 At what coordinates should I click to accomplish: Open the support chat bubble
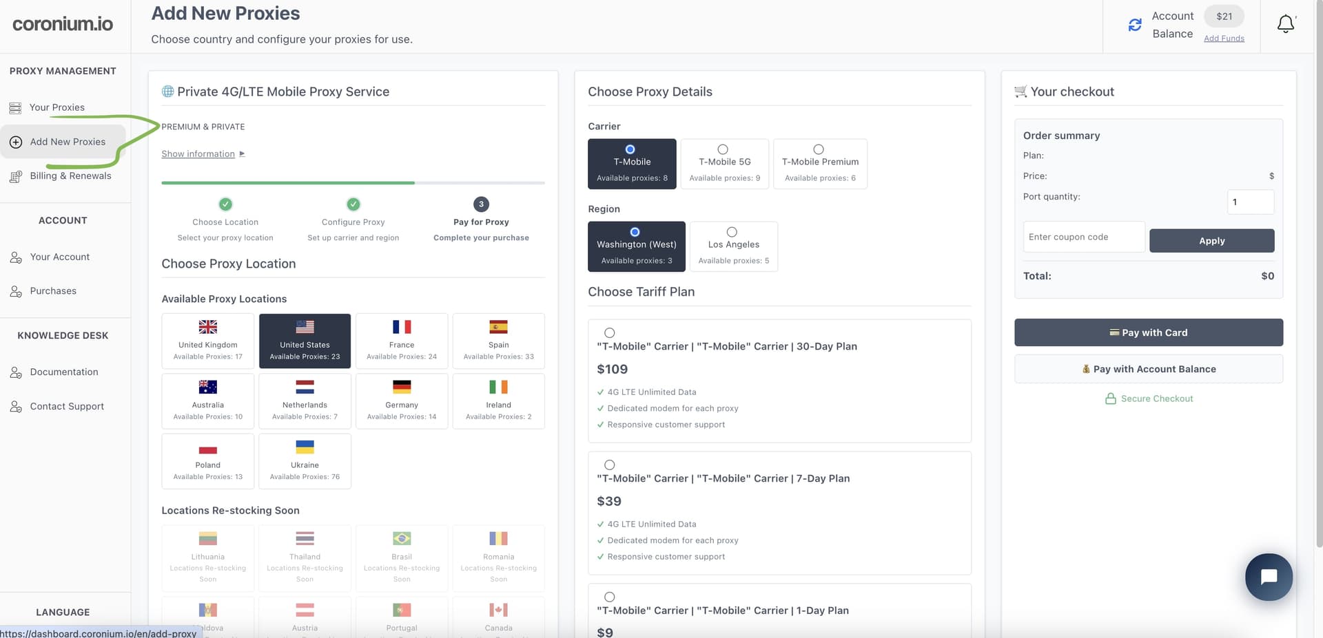(x=1269, y=577)
